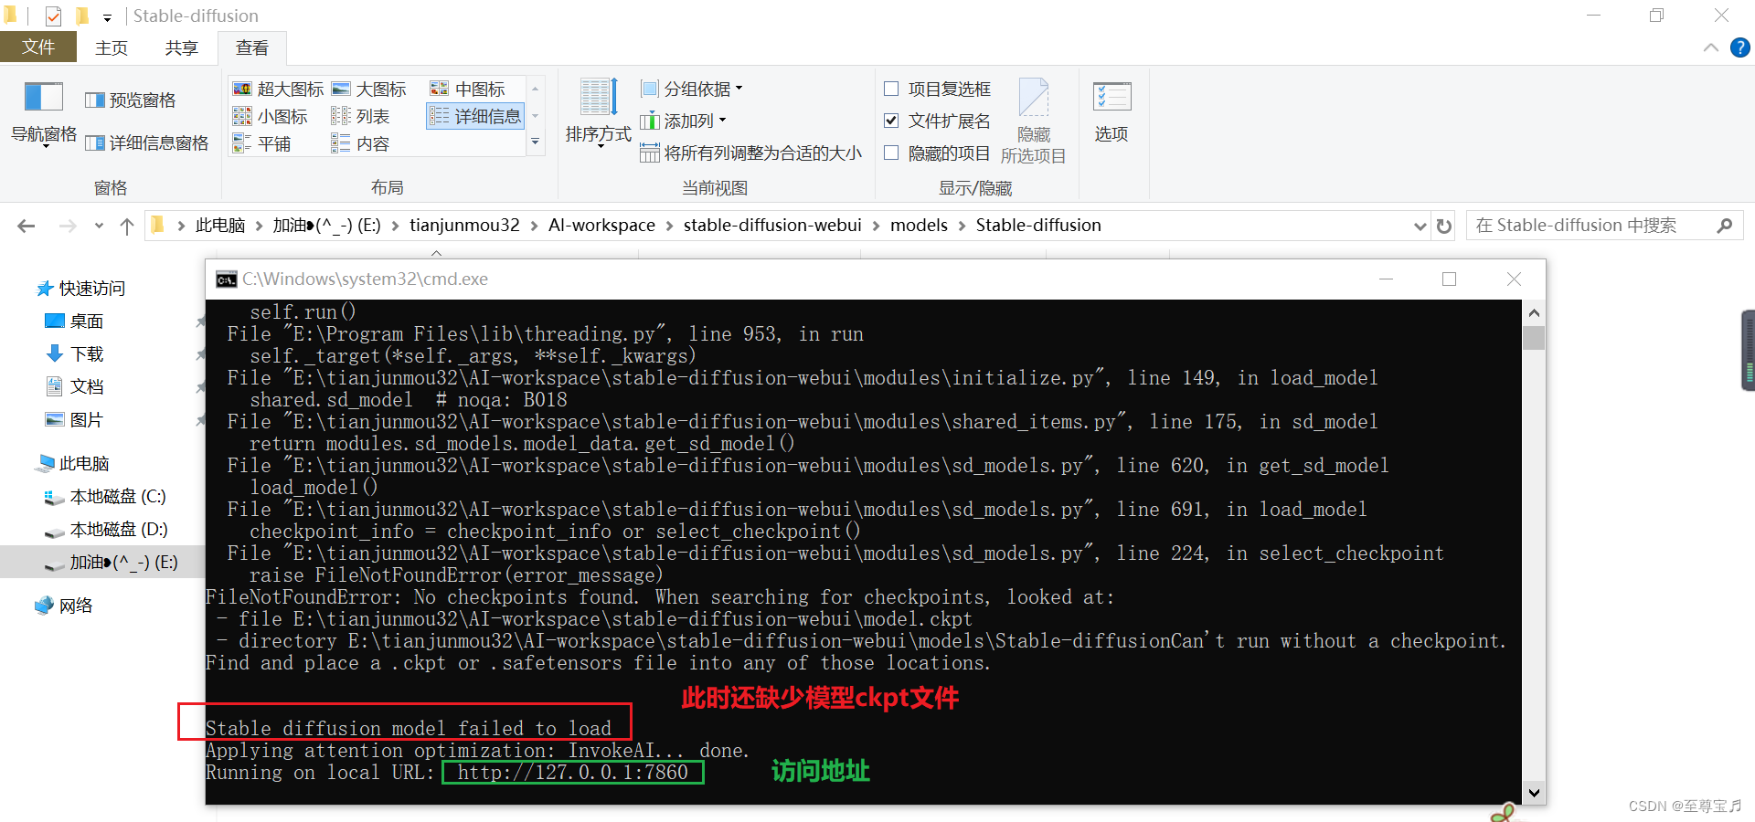Image resolution: width=1755 pixels, height=822 pixels.
Task: Enable the 隐藏的项目 checkbox
Action: coord(891,153)
